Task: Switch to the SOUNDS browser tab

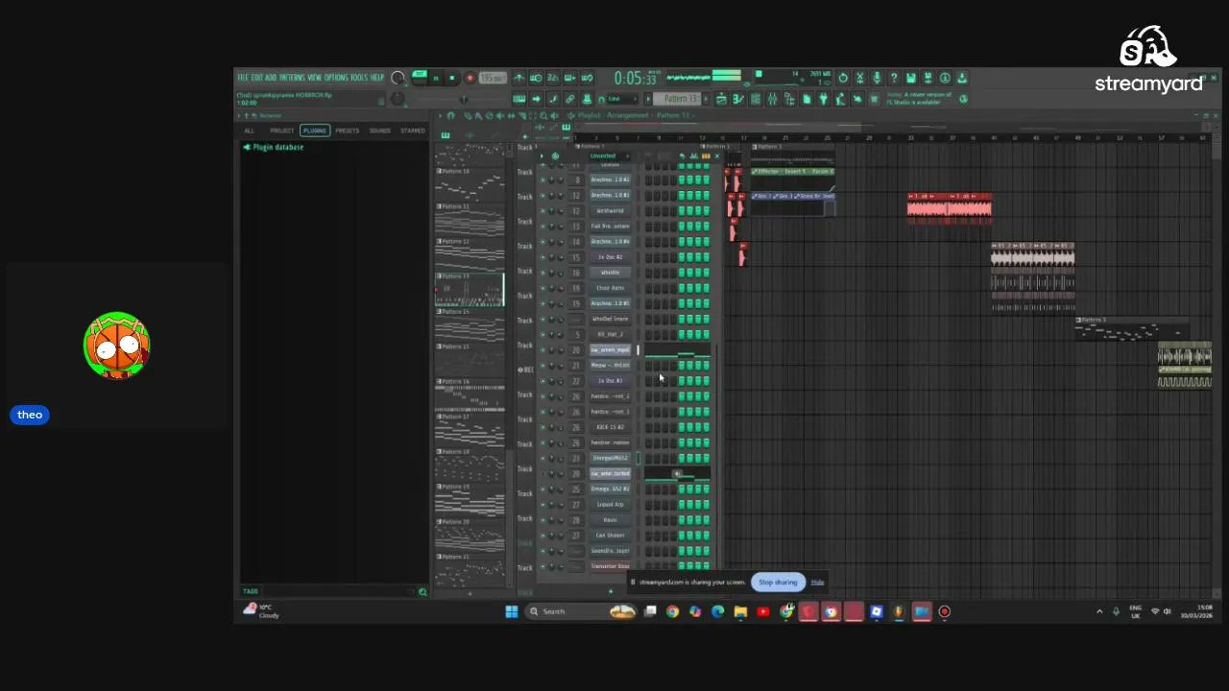Action: pos(380,131)
